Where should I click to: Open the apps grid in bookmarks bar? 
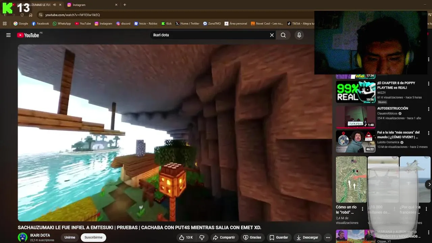[5, 24]
